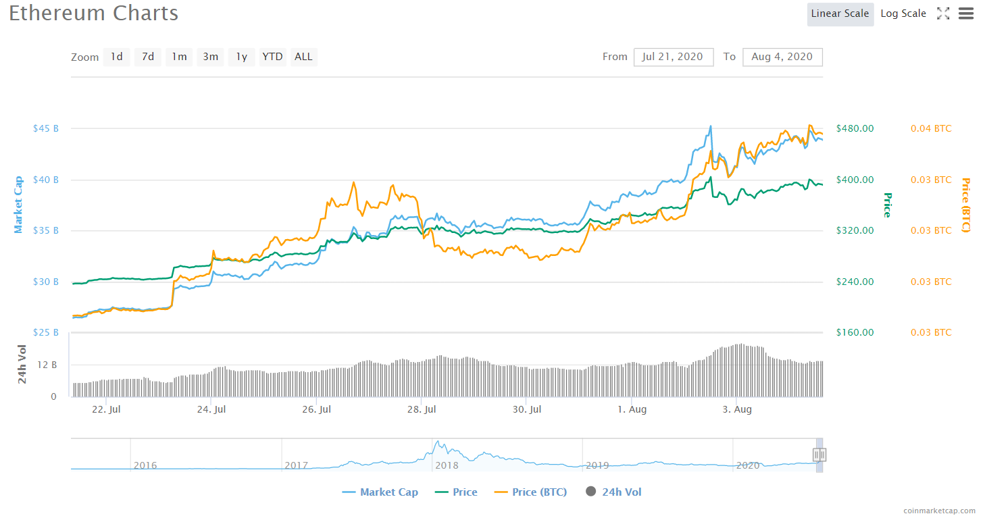Click the 30. Jul date label
The image size is (987, 518).
(527, 409)
